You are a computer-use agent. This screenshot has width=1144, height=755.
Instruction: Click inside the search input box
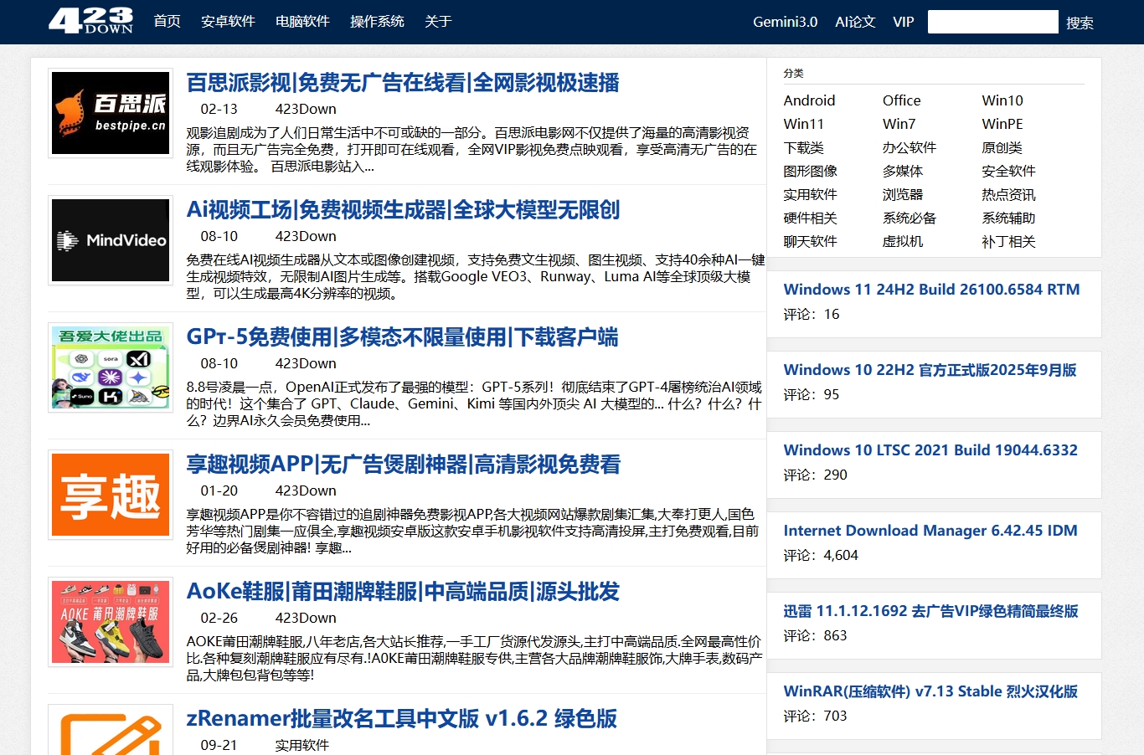pos(992,21)
